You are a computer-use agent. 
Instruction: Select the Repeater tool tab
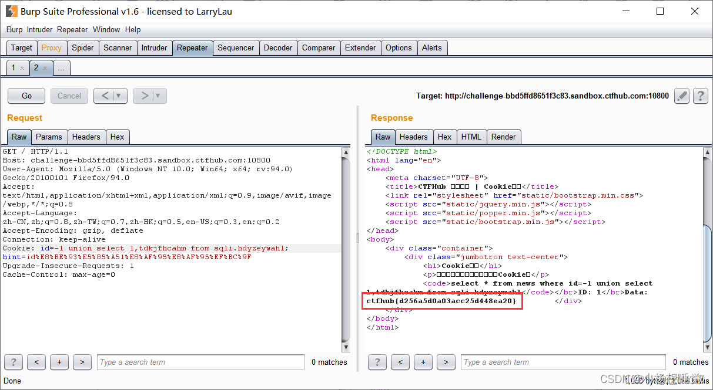tap(192, 48)
